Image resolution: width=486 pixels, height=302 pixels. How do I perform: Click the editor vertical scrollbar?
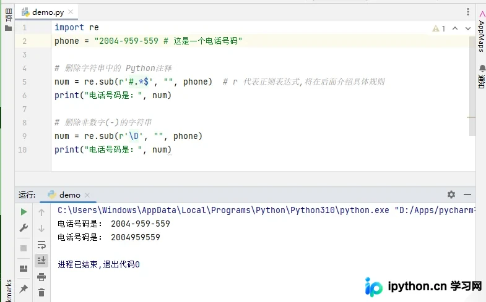point(472,86)
